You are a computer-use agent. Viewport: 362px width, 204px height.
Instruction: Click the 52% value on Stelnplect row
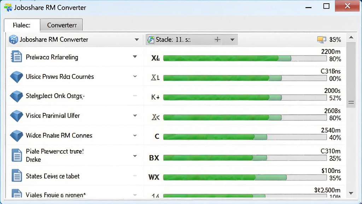click(x=335, y=98)
